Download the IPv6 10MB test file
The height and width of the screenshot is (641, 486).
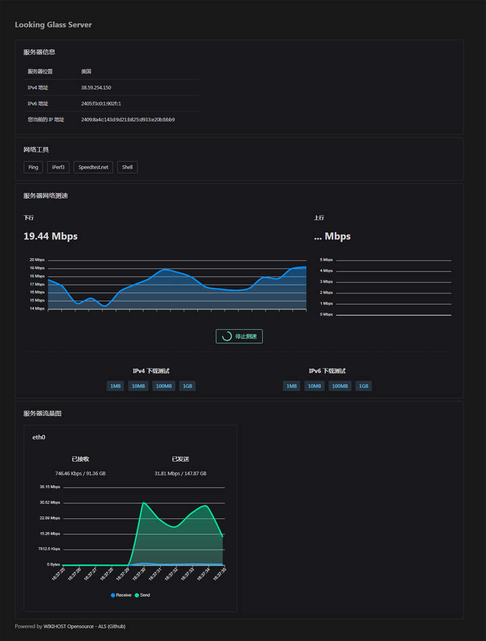point(314,386)
